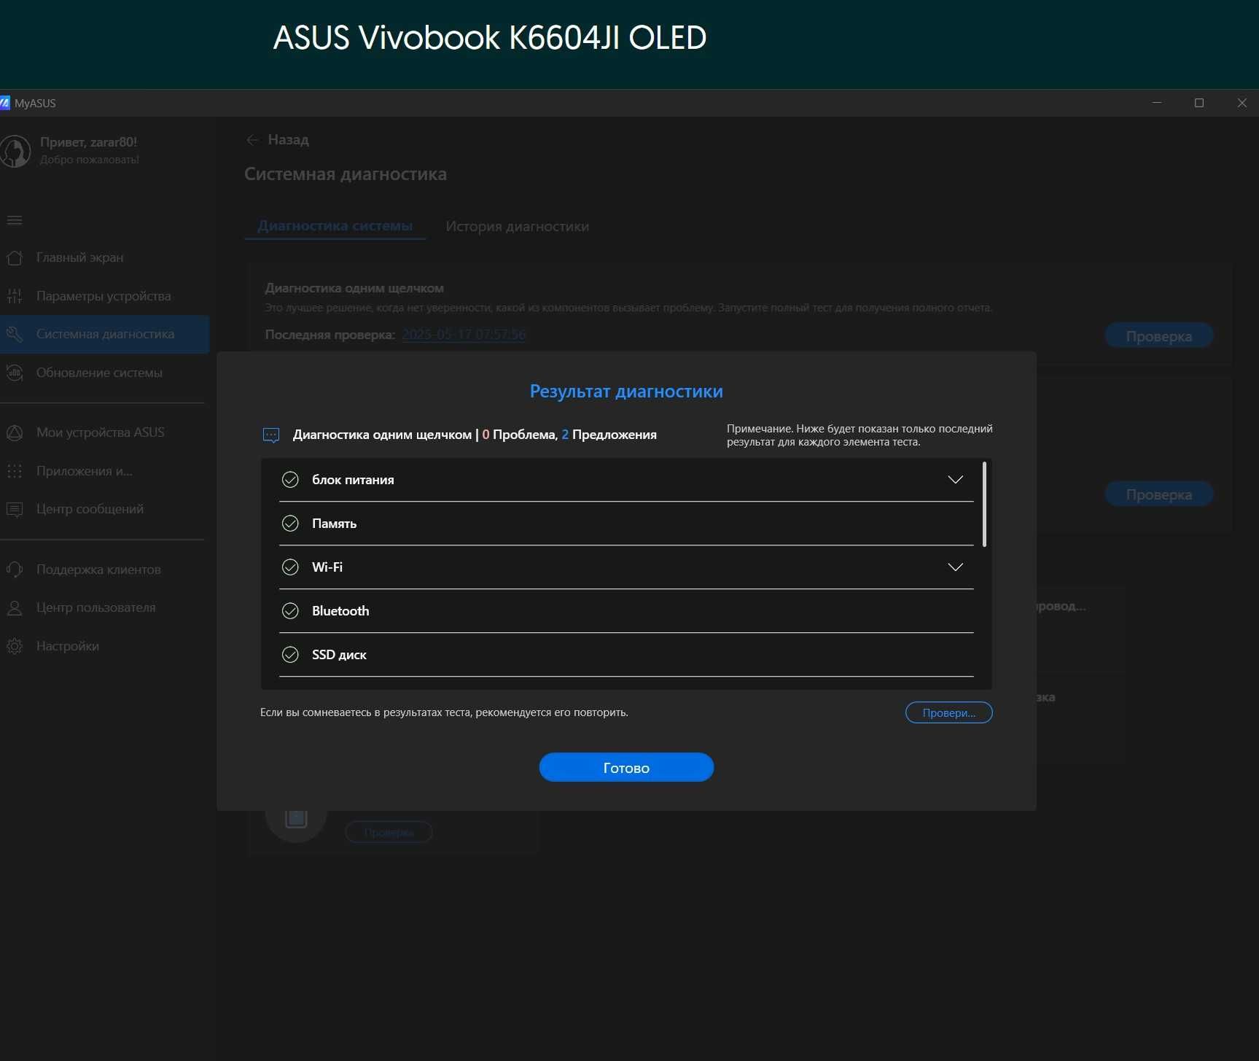Click the results list vertical scrollbar

984,504
